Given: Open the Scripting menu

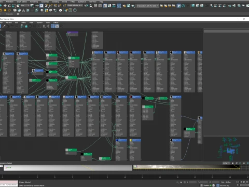Looking at the screenshot, I should coord(56,2).
